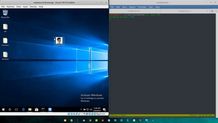Open the volume control in Windows tray
Screen dimensions: 218x123
coord(91,109)
